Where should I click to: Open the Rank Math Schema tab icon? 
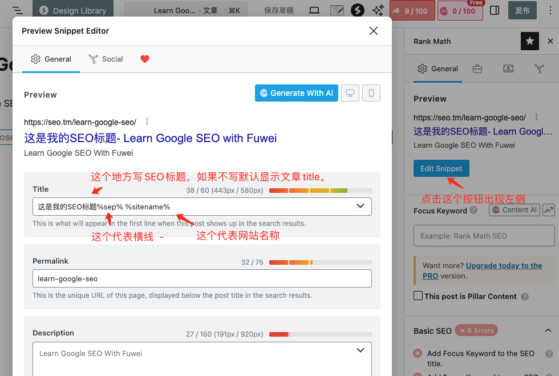(x=508, y=68)
